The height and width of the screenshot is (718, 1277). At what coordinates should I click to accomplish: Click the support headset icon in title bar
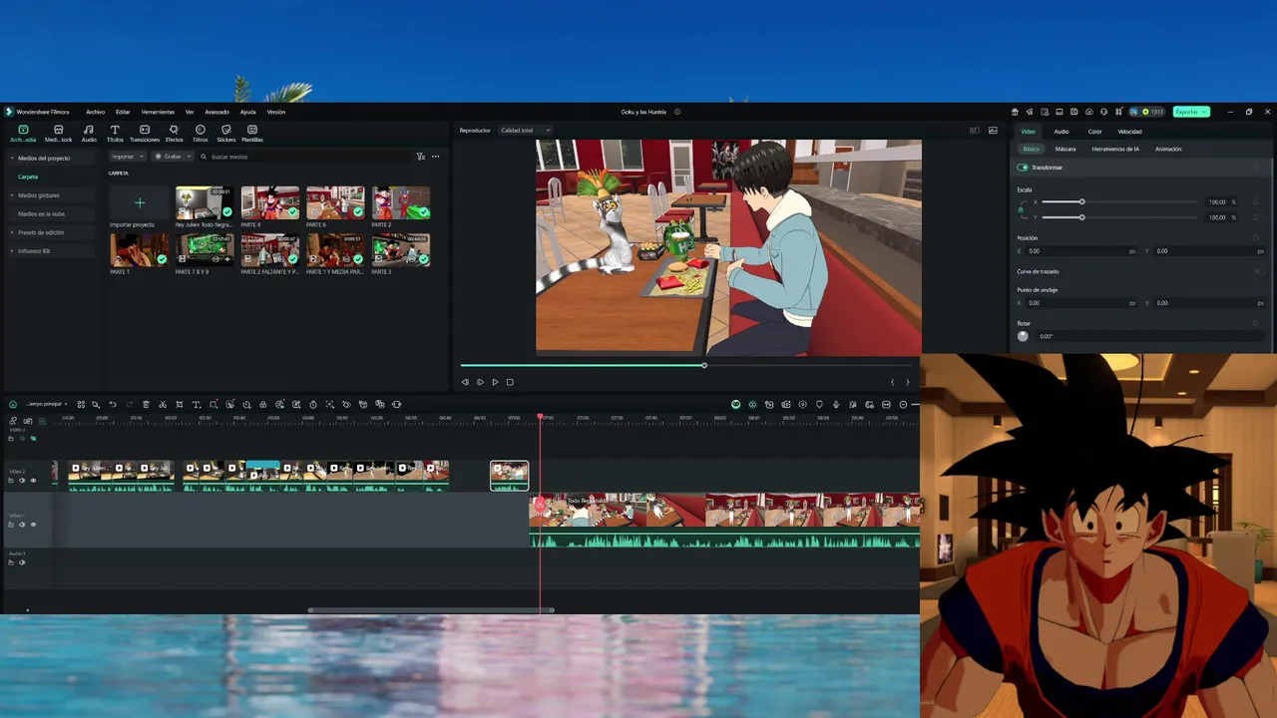pyautogui.click(x=1103, y=112)
